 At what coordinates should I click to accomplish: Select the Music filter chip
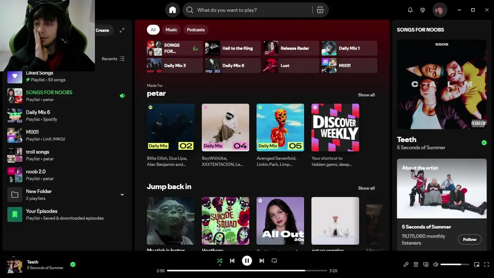pyautogui.click(x=171, y=30)
